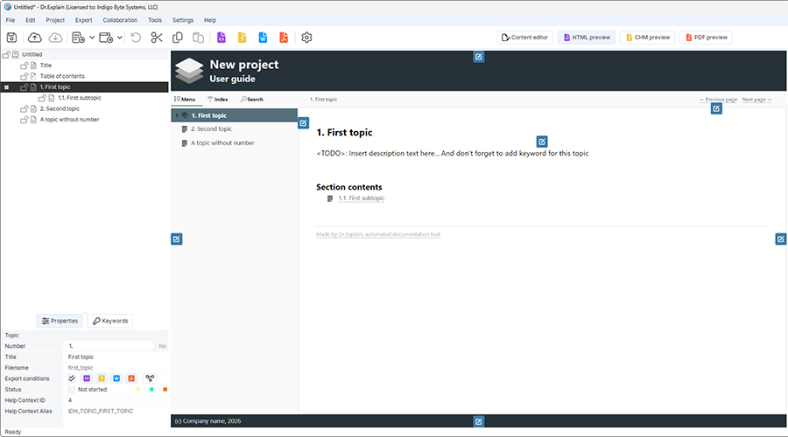Image resolution: width=788 pixels, height=437 pixels.
Task: Switch to the HTML preview mode
Action: point(587,37)
